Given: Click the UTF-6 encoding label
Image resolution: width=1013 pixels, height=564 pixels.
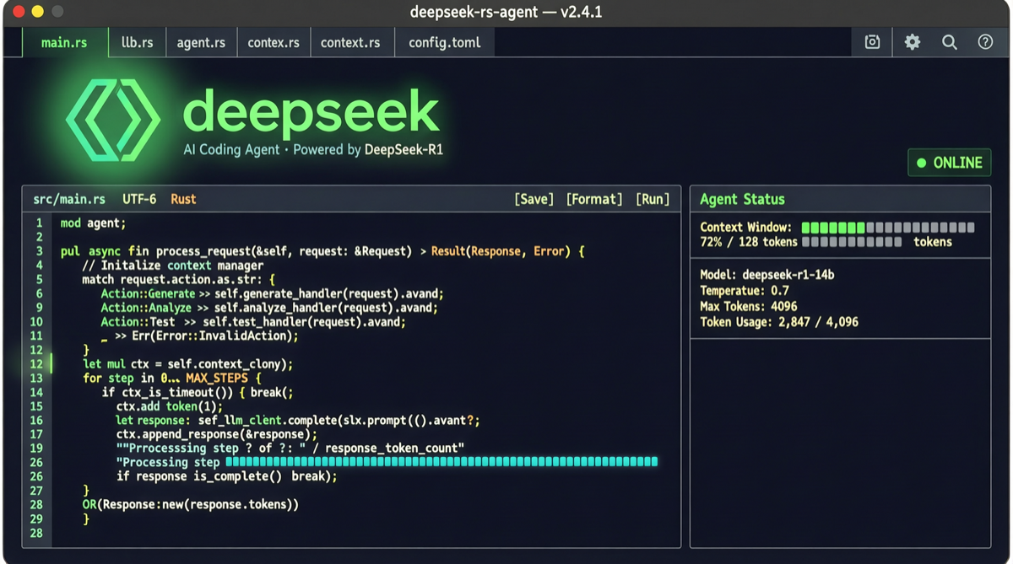Looking at the screenshot, I should (139, 199).
